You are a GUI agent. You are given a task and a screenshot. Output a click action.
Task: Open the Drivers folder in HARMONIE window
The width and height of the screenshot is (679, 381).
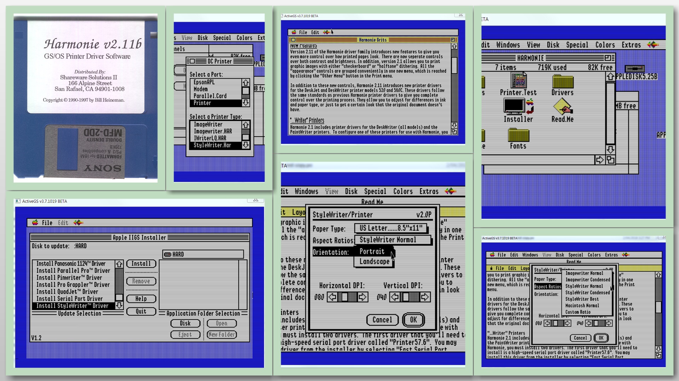coord(562,85)
